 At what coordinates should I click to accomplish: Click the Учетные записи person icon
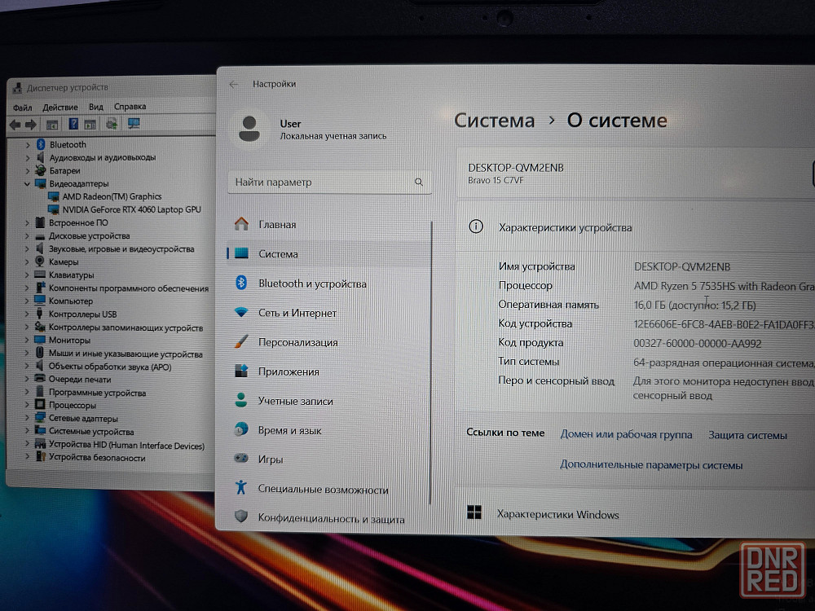[x=241, y=400]
